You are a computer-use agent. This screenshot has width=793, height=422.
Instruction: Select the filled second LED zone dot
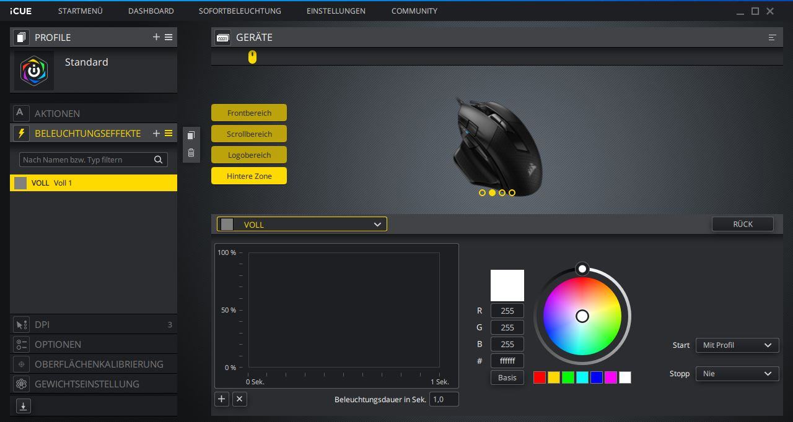point(492,193)
